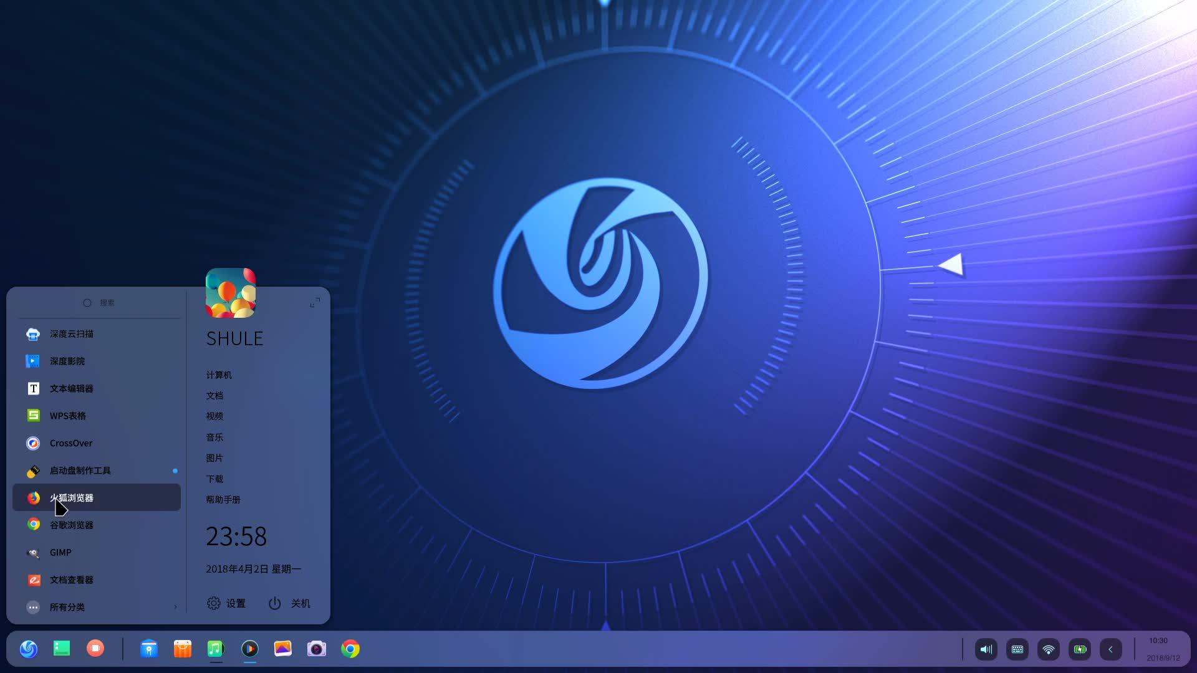Click the SHULE user avatar
This screenshot has width=1197, height=673.
coord(231,293)
